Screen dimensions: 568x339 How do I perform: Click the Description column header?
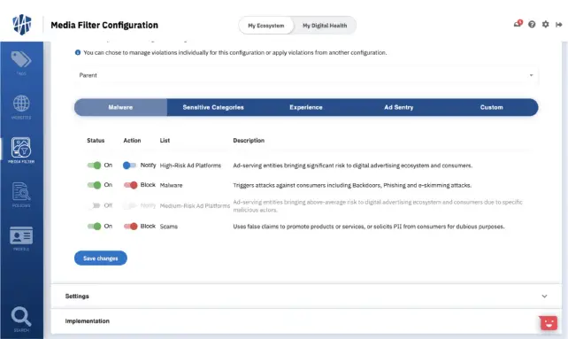pos(249,141)
